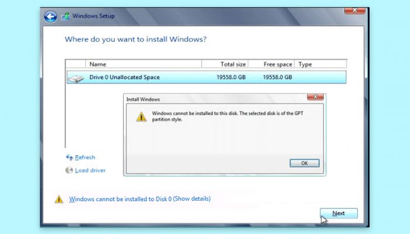Sort by the Type column header
Screen dimensions: 410x234
[x=320, y=64]
